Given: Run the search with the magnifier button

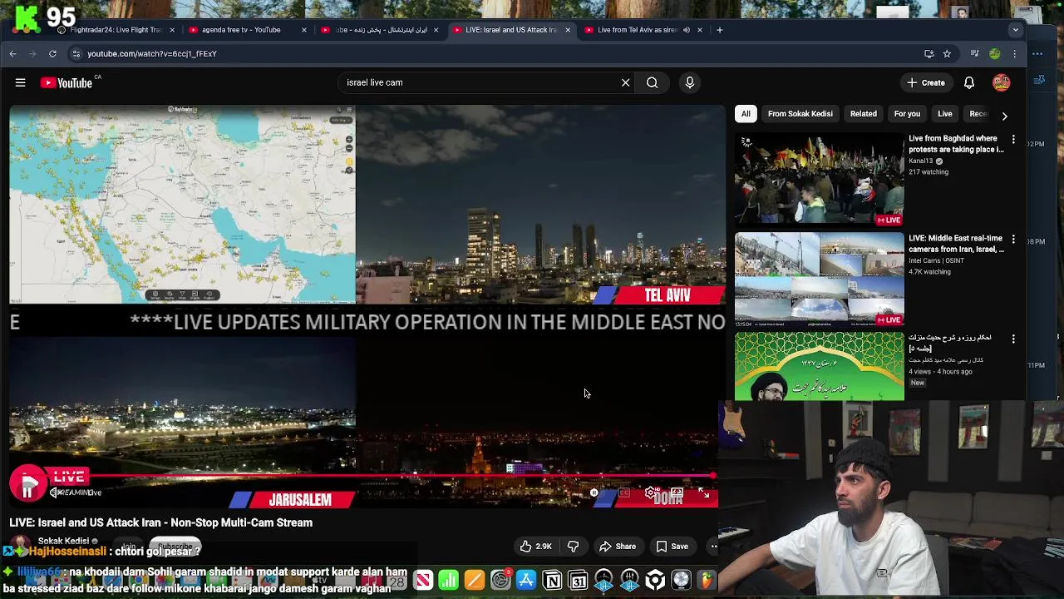Looking at the screenshot, I should click(x=653, y=82).
